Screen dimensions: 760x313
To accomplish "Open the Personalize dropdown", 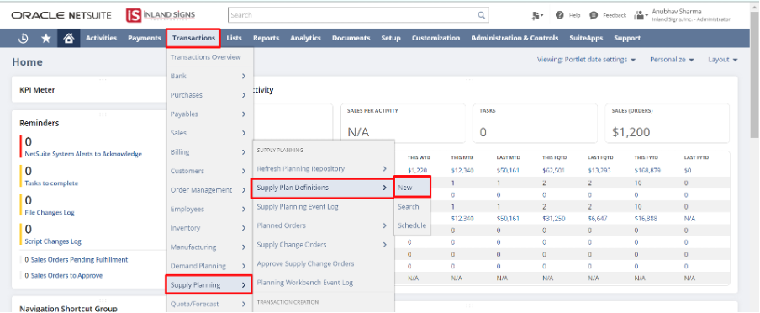I will (672, 60).
